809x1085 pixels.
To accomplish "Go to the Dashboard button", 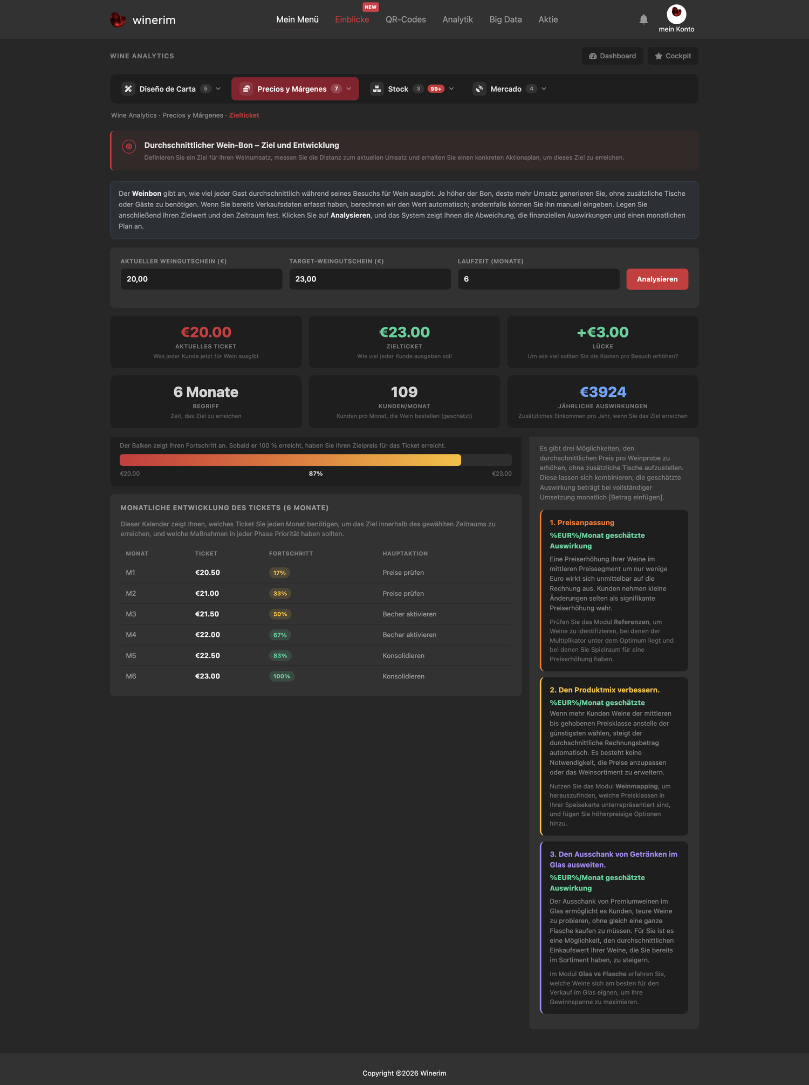I will tap(612, 56).
